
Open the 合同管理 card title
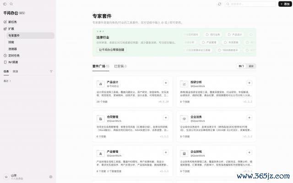[x=113, y=117]
